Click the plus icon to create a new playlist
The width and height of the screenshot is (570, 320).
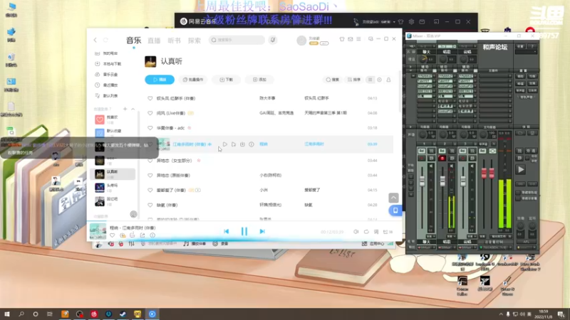(125, 109)
